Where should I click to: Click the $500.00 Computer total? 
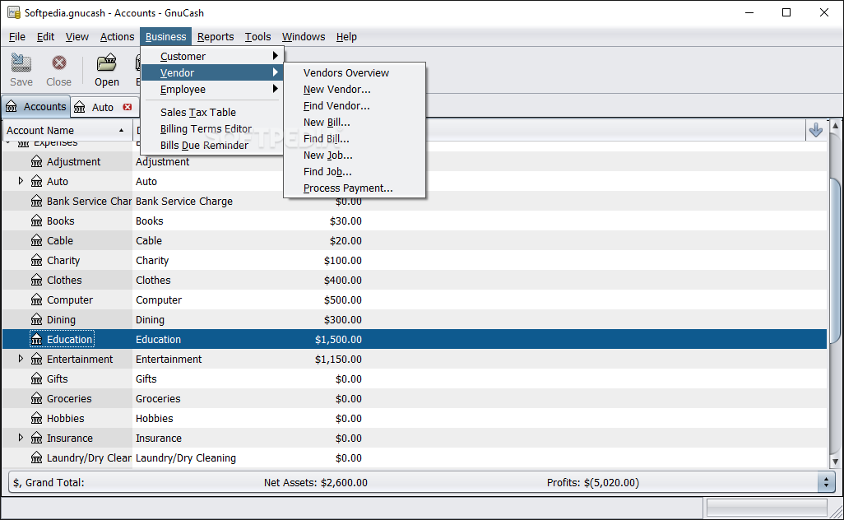(342, 299)
